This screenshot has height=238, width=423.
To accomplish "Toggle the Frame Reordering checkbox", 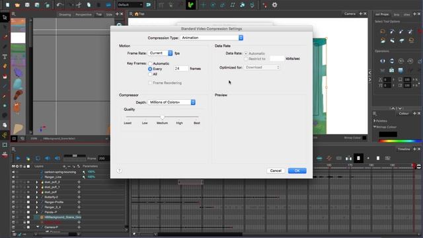I will (x=150, y=83).
